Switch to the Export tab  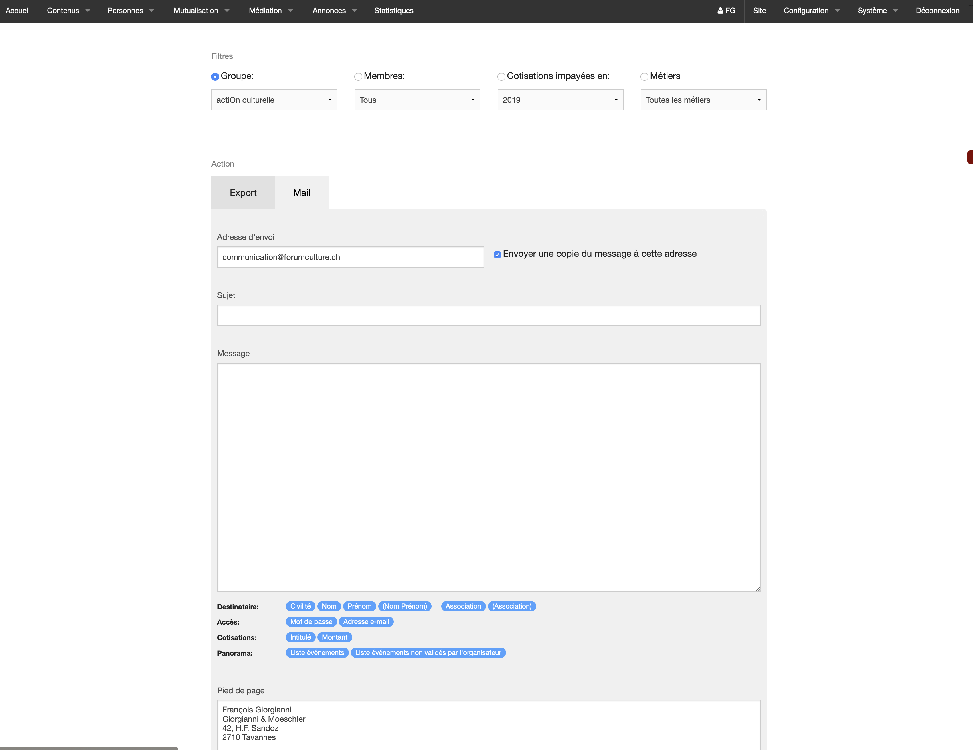[243, 193]
